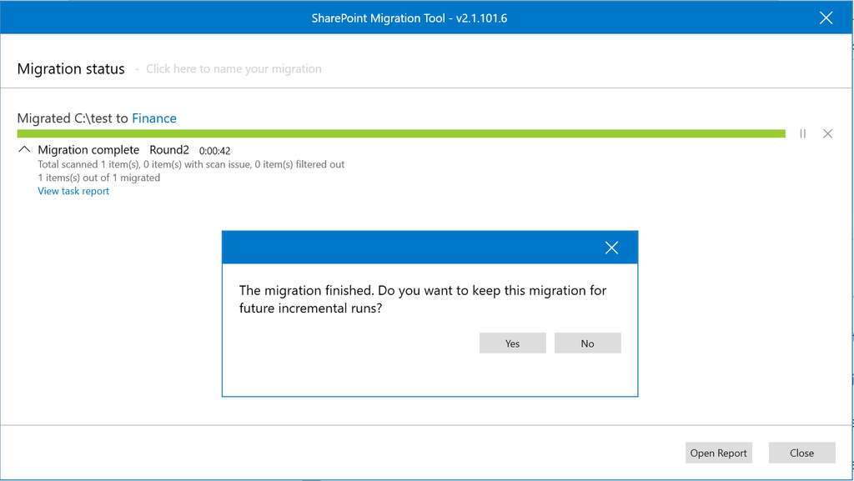854x481 pixels.
Task: Cancel the migration with the X icon
Action: coord(827,133)
